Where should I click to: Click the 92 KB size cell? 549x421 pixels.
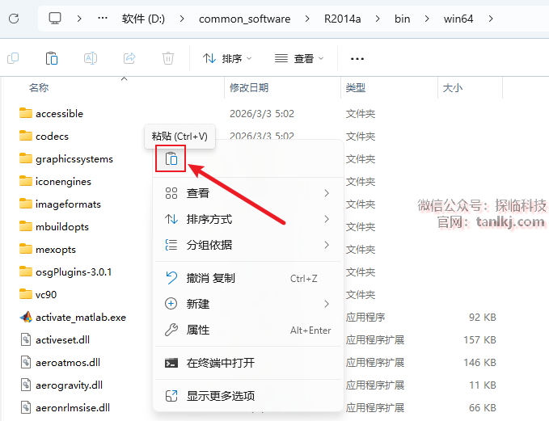[x=483, y=318]
